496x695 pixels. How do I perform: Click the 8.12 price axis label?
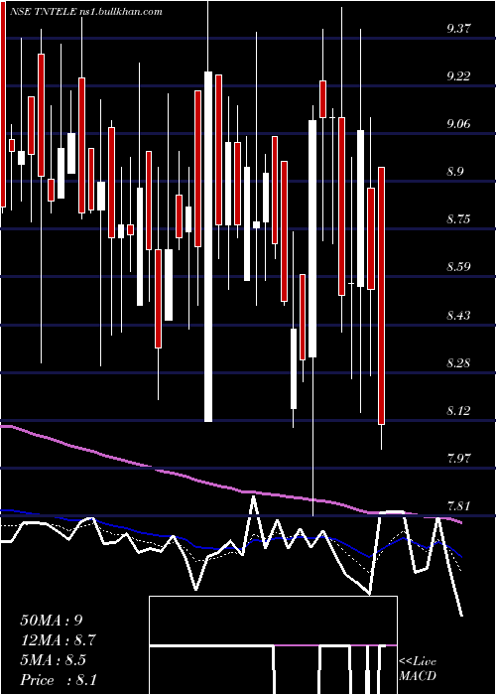pos(458,410)
